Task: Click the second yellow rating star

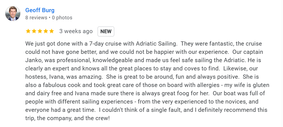Action: (34, 31)
